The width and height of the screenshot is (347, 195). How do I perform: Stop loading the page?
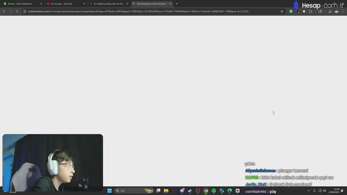tap(17, 11)
